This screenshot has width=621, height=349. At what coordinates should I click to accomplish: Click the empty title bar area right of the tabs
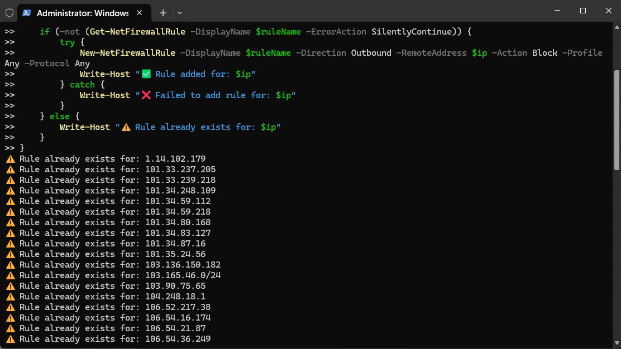[x=363, y=12]
